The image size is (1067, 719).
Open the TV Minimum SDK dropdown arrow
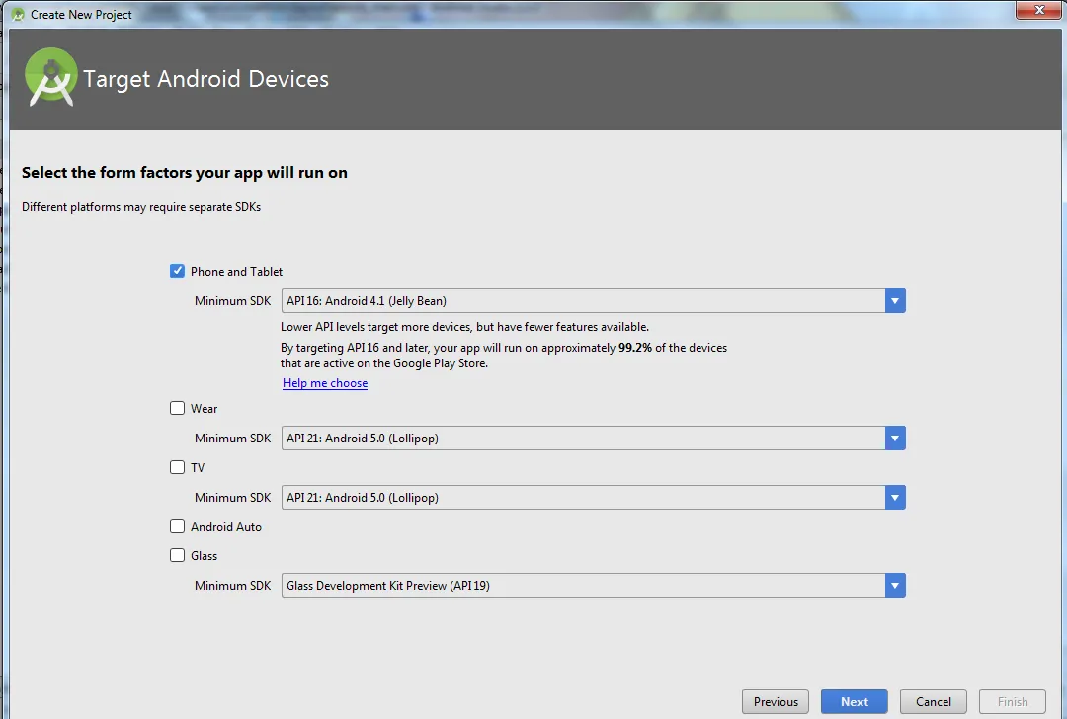click(x=895, y=497)
